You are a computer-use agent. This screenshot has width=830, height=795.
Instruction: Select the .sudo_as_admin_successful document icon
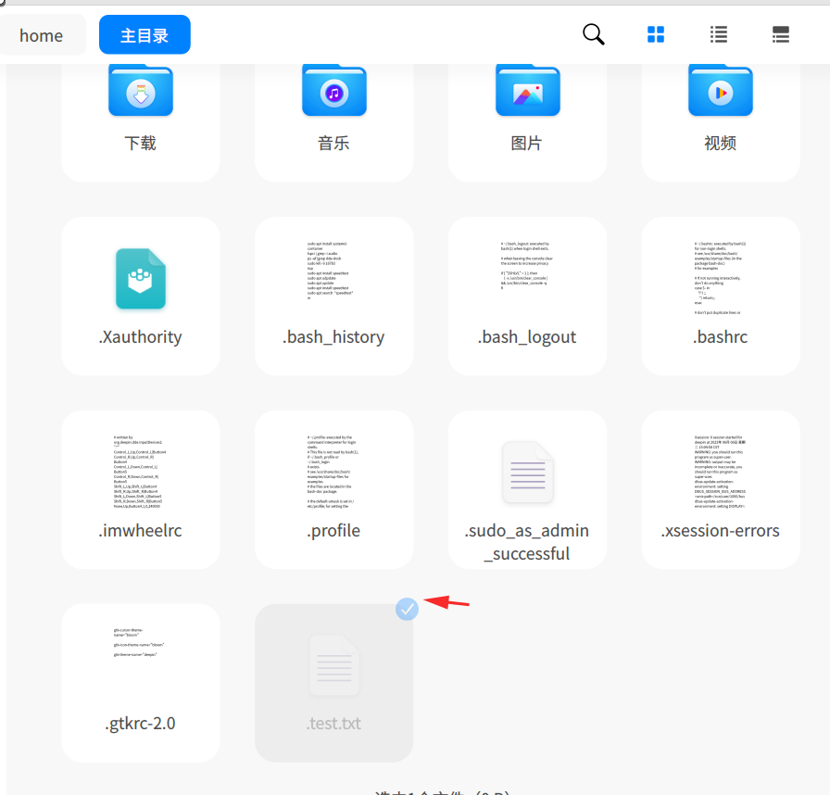(x=528, y=473)
